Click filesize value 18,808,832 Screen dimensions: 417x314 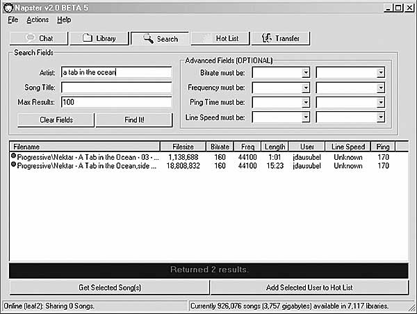click(x=183, y=166)
